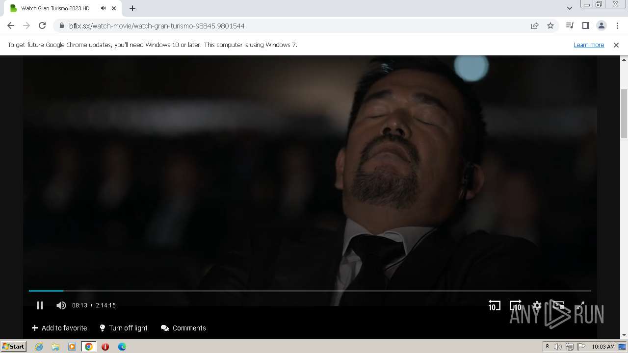Close the Watch Gran Turismo tab
Viewport: 628px width, 353px height.
[114, 8]
